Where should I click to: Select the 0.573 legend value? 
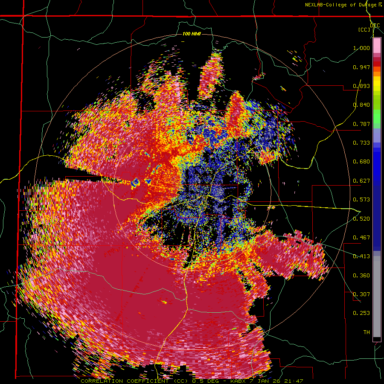[x=361, y=200]
